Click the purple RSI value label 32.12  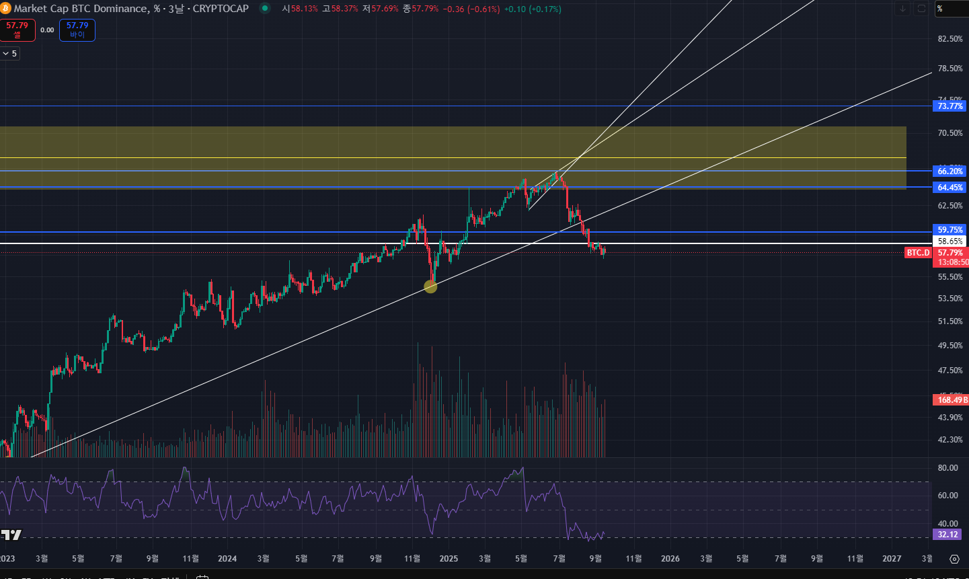[x=948, y=535]
